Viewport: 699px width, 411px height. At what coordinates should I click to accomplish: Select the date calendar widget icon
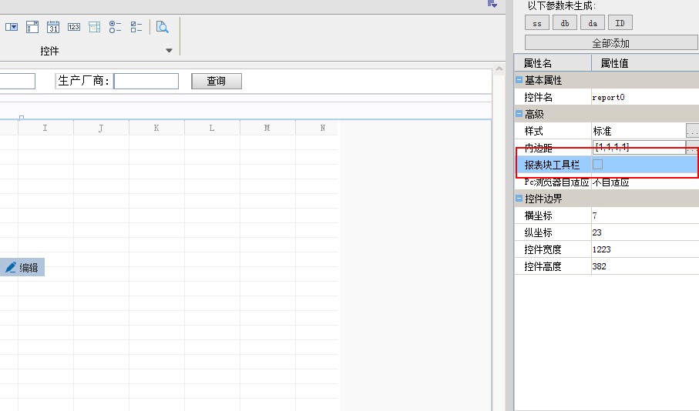[53, 27]
